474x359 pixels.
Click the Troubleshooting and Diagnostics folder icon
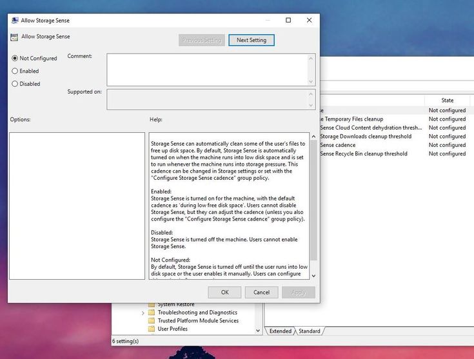pyautogui.click(x=152, y=313)
